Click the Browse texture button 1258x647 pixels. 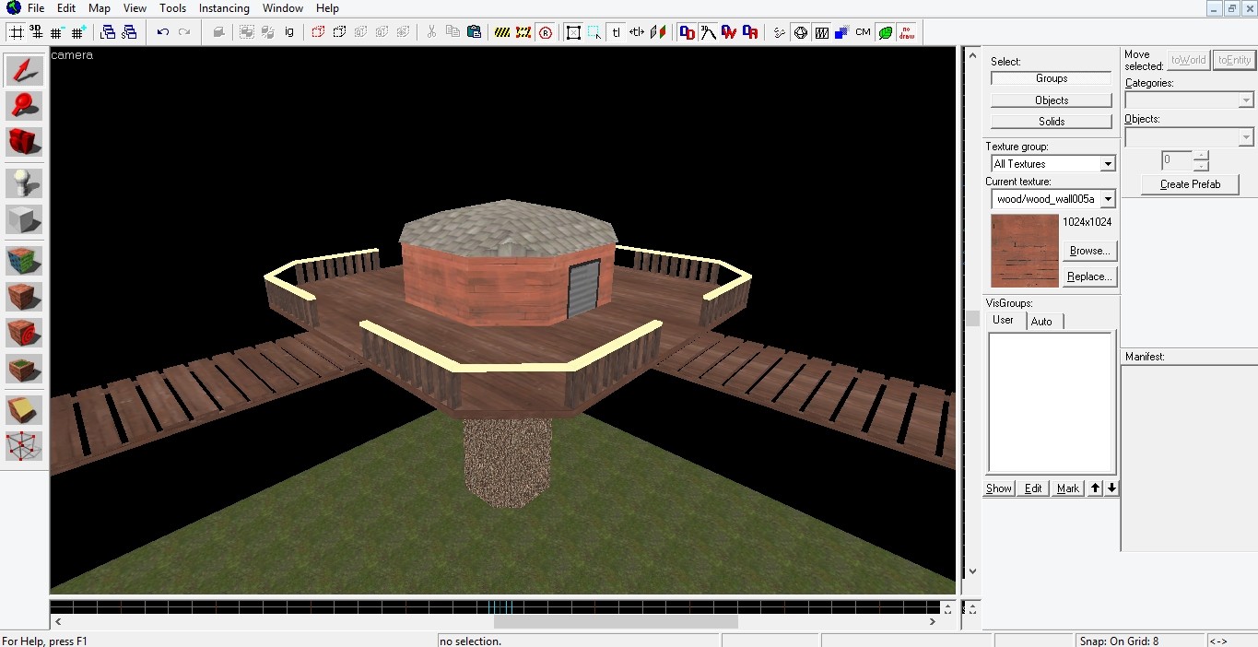pos(1088,251)
